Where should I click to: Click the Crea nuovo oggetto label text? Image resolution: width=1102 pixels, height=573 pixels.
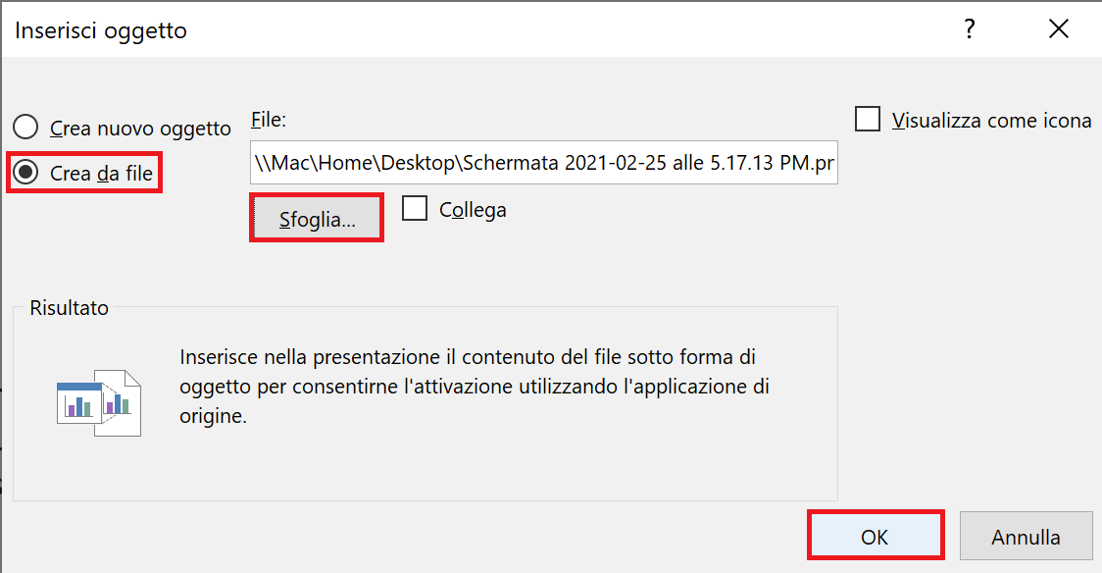coord(140,128)
